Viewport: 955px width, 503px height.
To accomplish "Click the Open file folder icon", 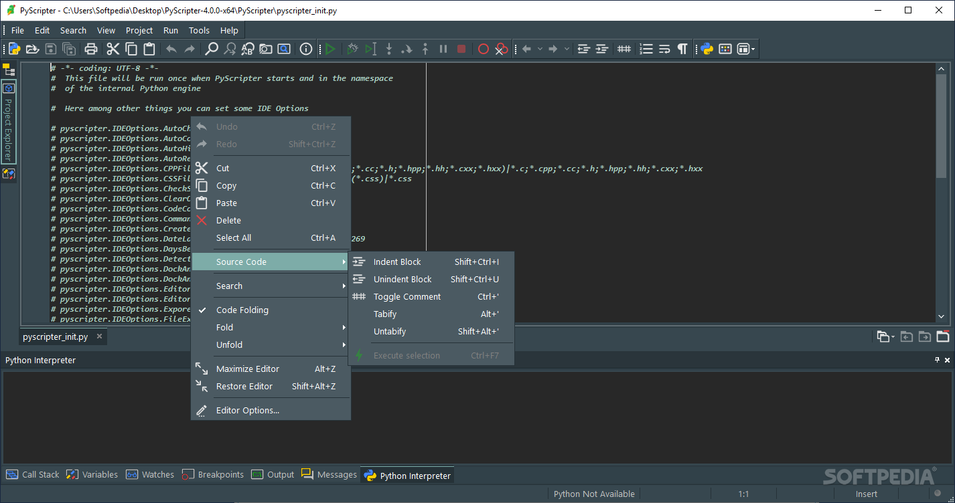I will click(32, 49).
